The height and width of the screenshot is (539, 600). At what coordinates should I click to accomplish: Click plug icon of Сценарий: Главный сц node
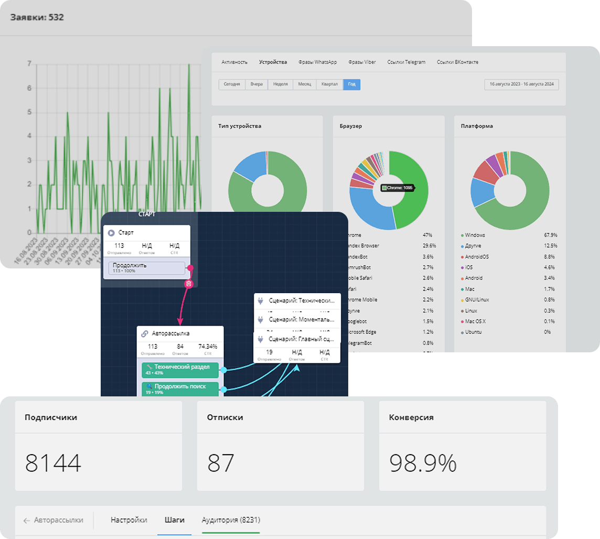[x=261, y=339]
